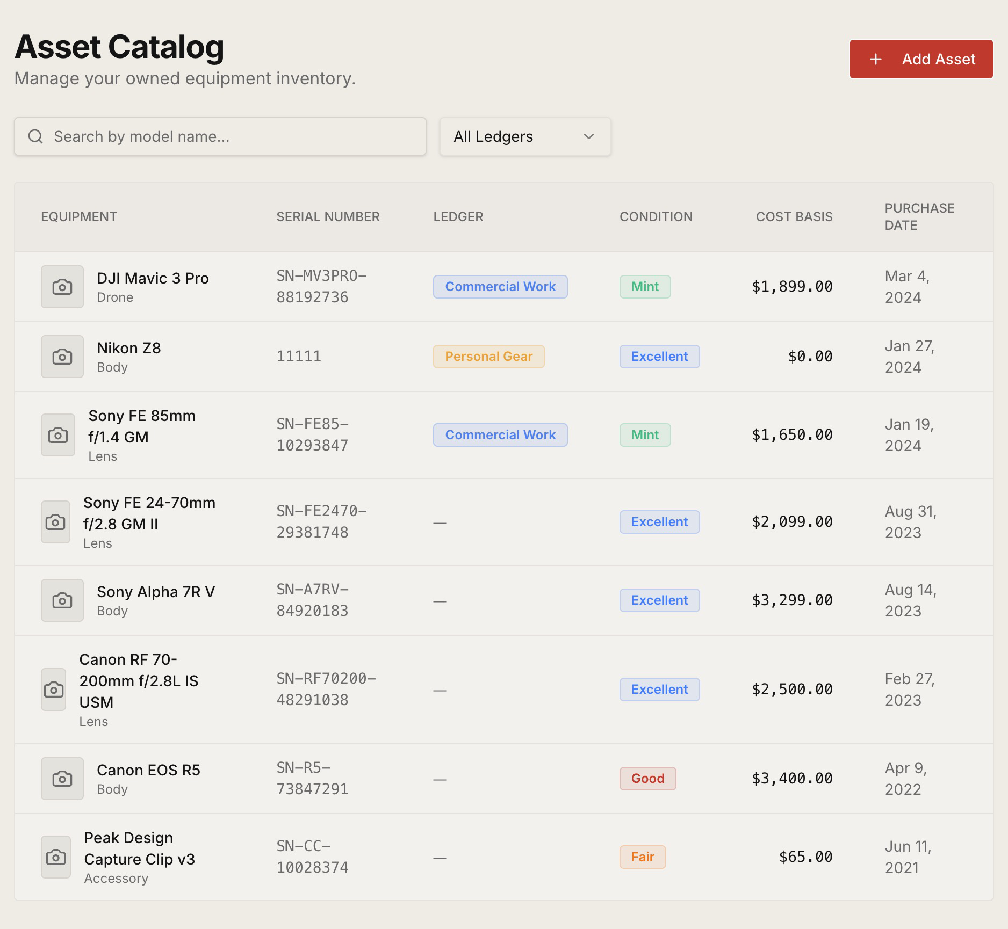
Task: Click serial number 11111
Action: coord(299,357)
